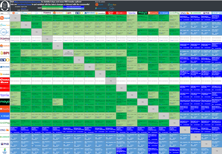Select the grey FREE cell in BDO row
The width and height of the screenshot is (222, 154).
(79, 60)
